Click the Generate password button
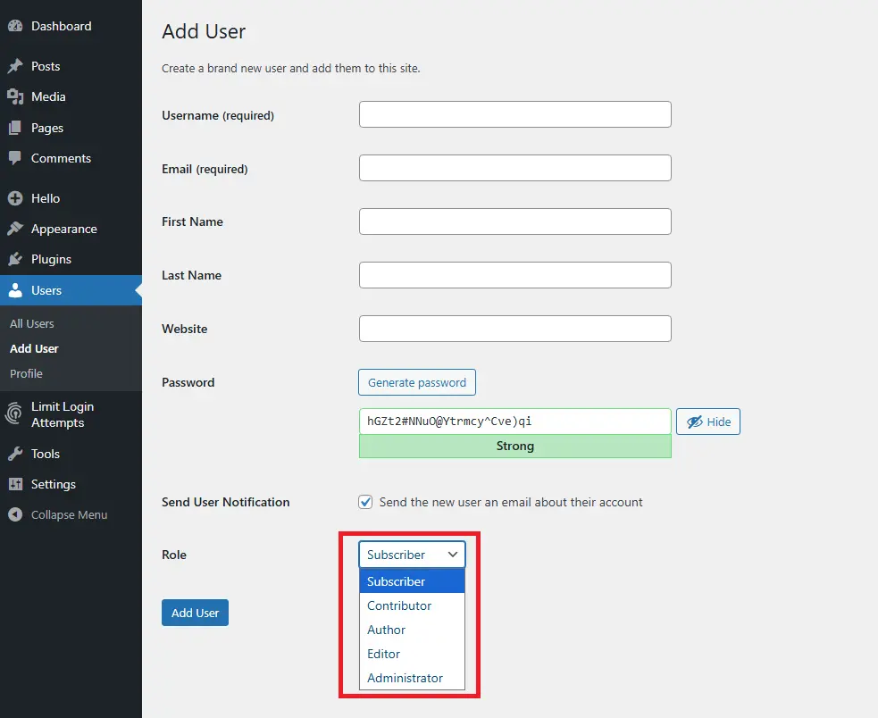The width and height of the screenshot is (878, 718). coord(416,382)
